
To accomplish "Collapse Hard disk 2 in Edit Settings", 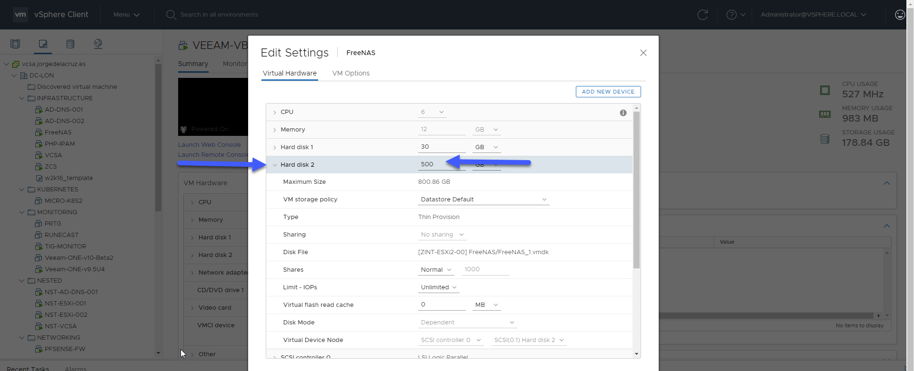I will (x=275, y=165).
